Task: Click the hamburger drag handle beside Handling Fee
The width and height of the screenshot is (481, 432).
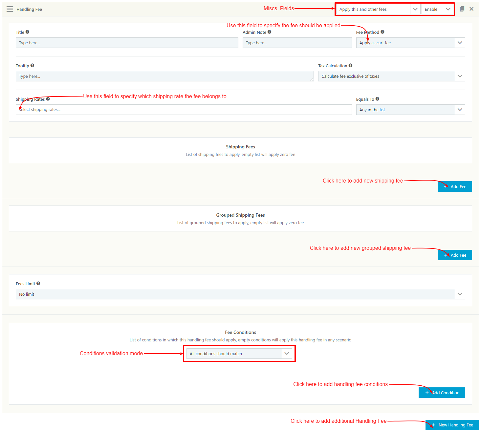Action: pos(10,9)
